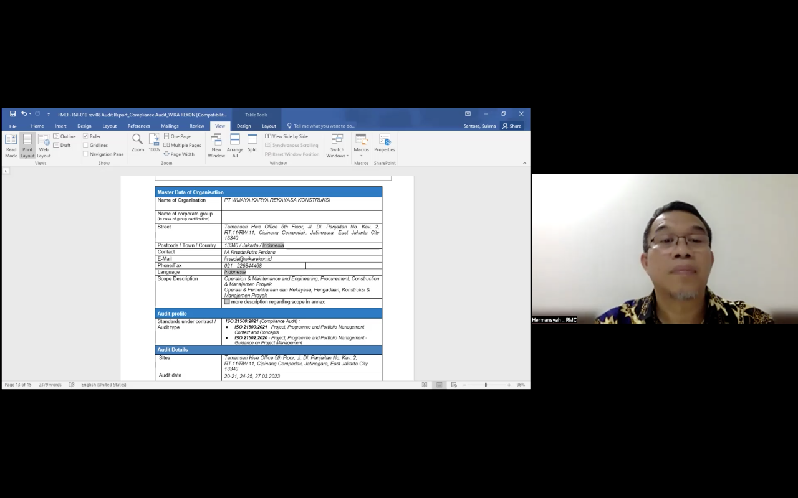Change language 'English (United States)'
798x498 pixels.
(x=103, y=385)
